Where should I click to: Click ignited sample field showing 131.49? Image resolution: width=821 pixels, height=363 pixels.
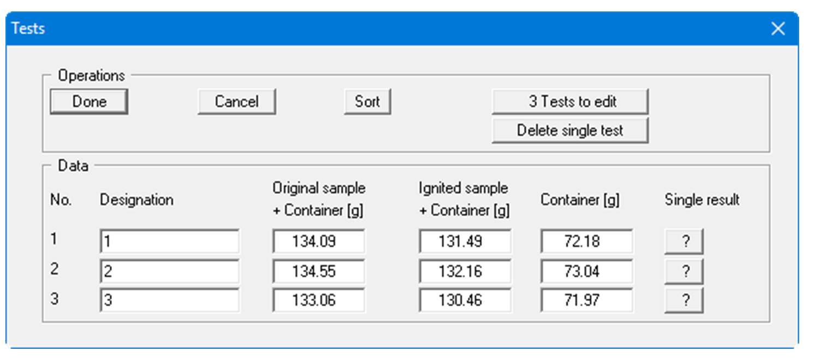coord(465,241)
